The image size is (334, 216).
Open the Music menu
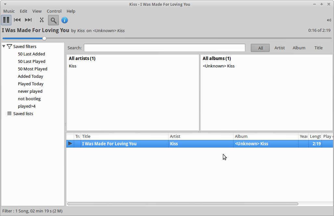point(9,11)
